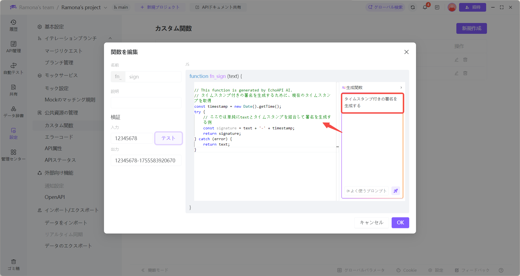Select ブランチ管理 in settings menu
Viewport: 520px width, 276px height.
[59, 63]
